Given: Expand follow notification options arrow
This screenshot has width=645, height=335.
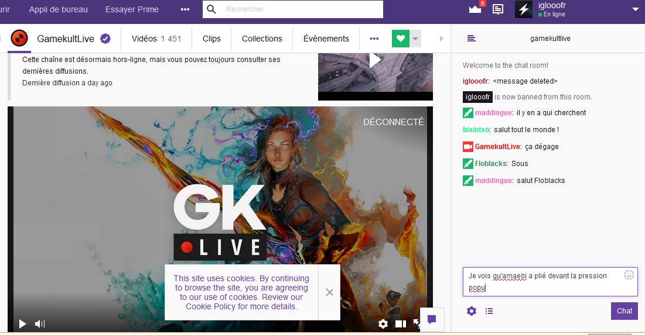Looking at the screenshot, I should 415,39.
